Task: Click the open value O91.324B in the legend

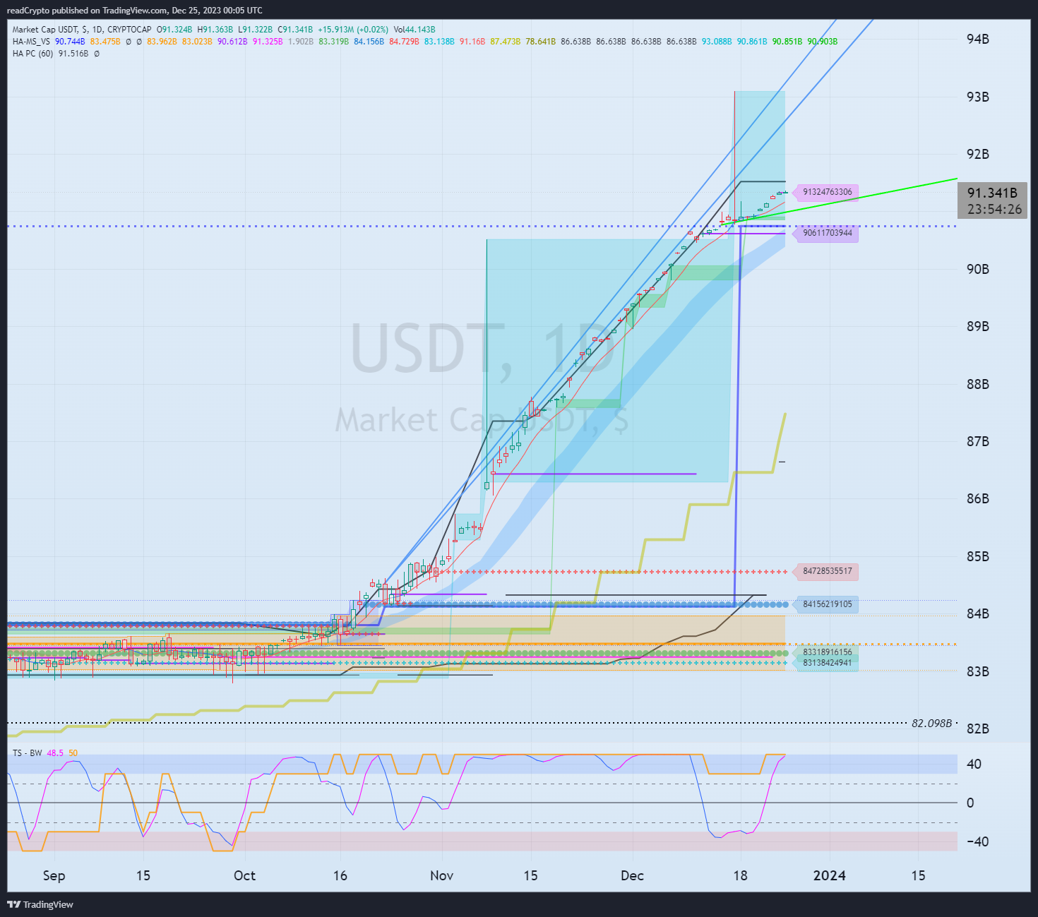Action: click(x=174, y=30)
